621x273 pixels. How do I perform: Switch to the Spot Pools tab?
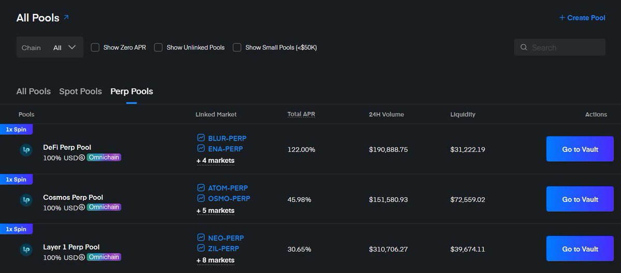pyautogui.click(x=80, y=91)
